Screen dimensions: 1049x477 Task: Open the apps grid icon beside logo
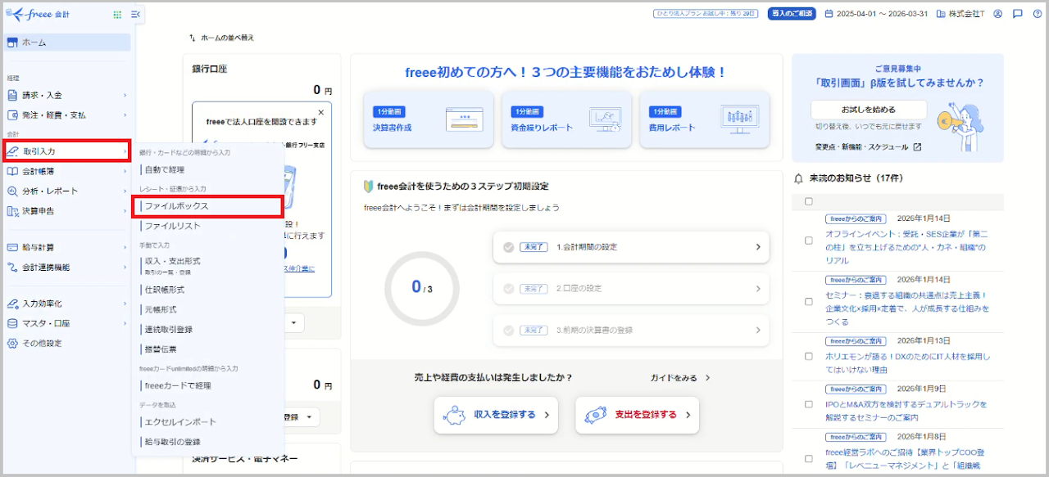point(117,14)
